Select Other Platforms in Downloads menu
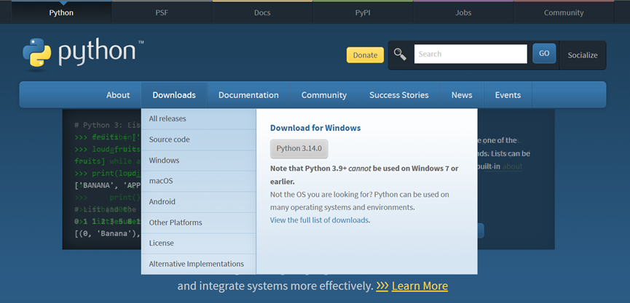The height and width of the screenshot is (303, 630). click(x=199, y=222)
